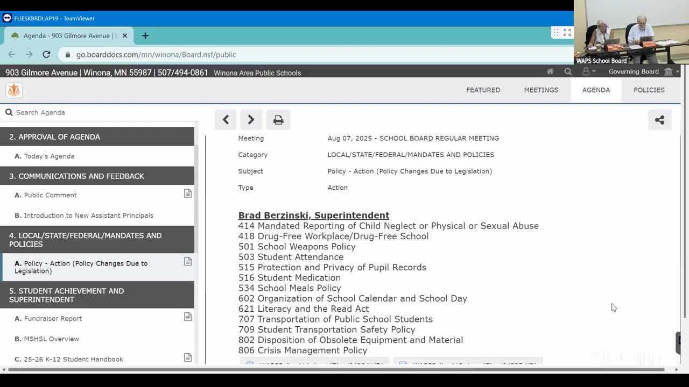This screenshot has width=689, height=387.
Task: Open attachment icon for Fundraiser Report
Action: pos(188,317)
